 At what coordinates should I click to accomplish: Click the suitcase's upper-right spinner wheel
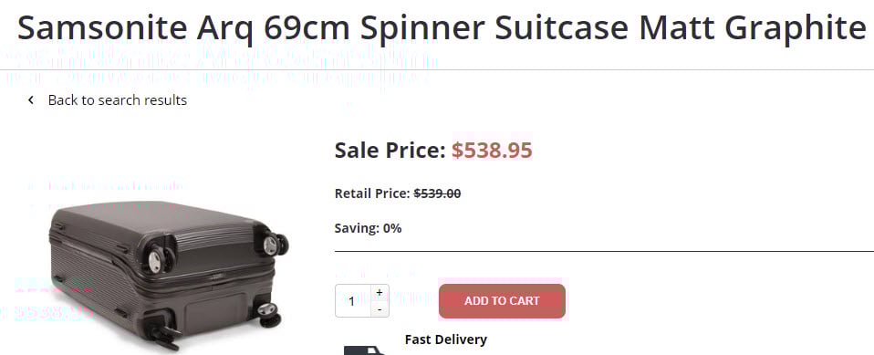coord(276,244)
